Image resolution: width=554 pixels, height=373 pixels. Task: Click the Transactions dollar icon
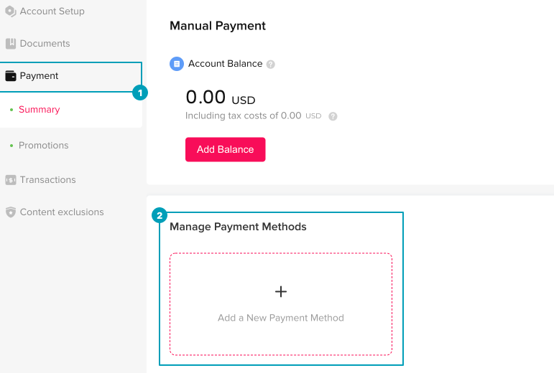[11, 180]
